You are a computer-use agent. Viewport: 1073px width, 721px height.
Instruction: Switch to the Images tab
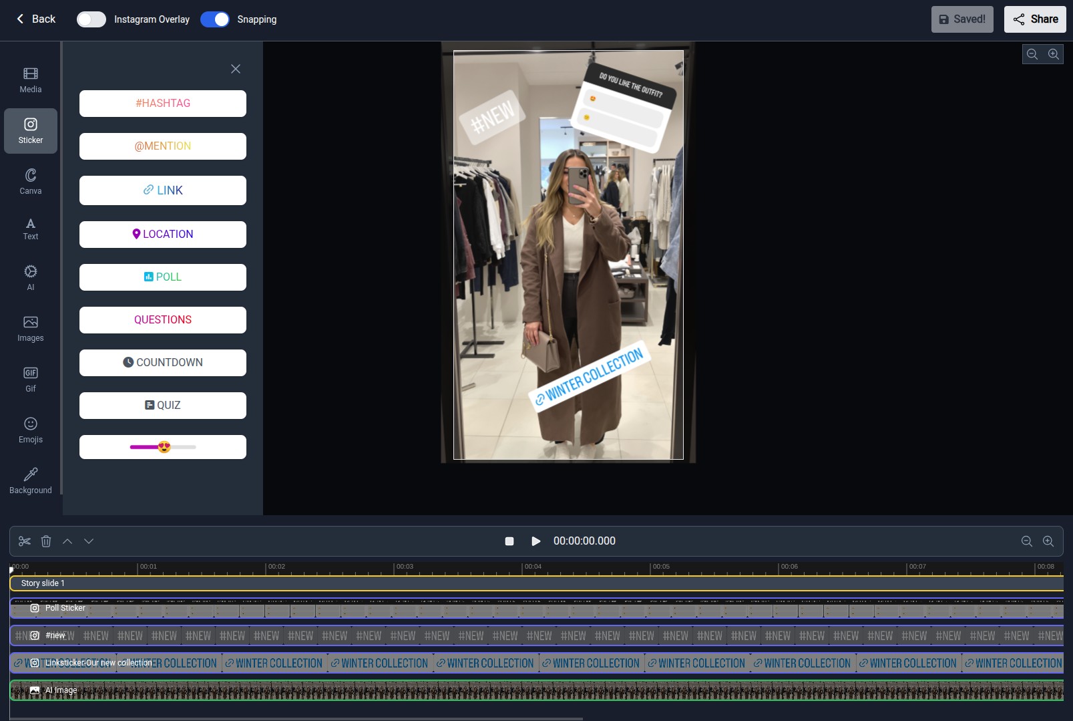coord(30,327)
